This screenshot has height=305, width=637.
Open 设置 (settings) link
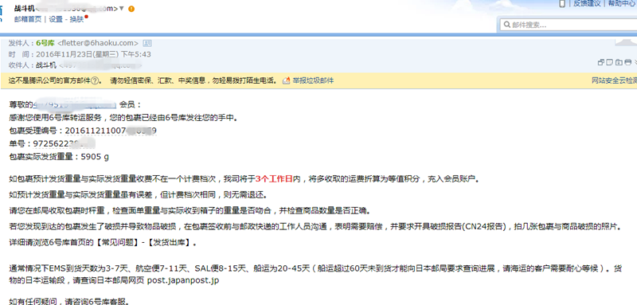(56, 19)
